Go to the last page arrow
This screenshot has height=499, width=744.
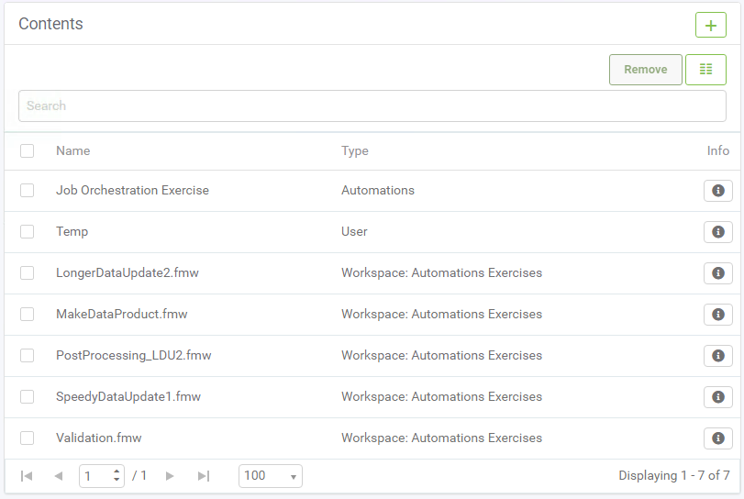[x=204, y=476]
